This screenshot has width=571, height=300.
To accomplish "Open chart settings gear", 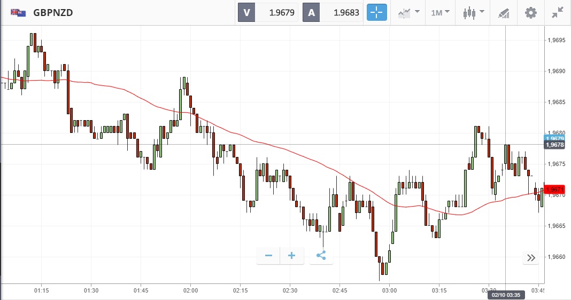I will (x=530, y=12).
